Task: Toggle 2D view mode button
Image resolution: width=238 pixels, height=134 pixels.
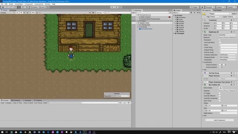Action: tap(17, 13)
